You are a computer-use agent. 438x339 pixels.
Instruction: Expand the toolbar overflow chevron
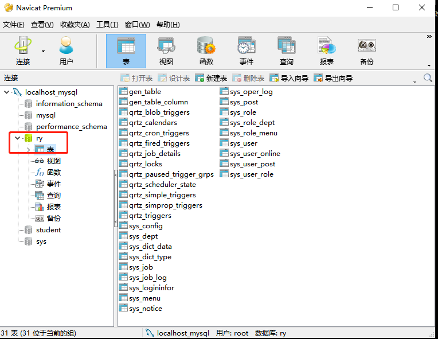pyautogui.click(x=429, y=36)
